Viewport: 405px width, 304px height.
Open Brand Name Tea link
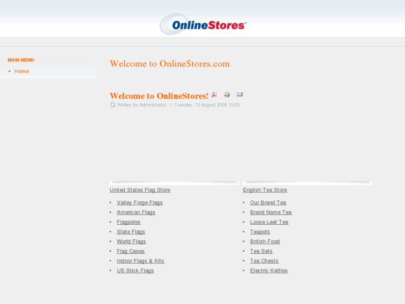click(271, 213)
